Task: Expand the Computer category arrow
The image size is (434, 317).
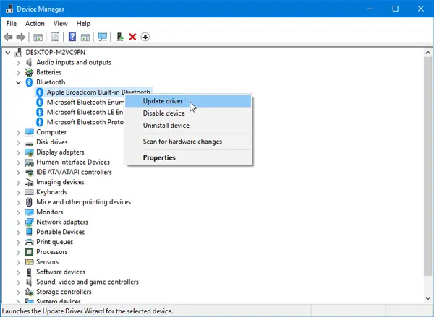Action: click(x=18, y=133)
